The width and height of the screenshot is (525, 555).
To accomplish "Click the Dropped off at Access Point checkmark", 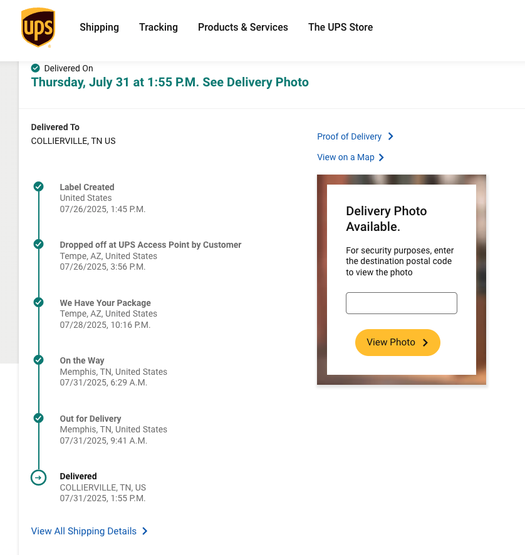I will (x=39, y=244).
